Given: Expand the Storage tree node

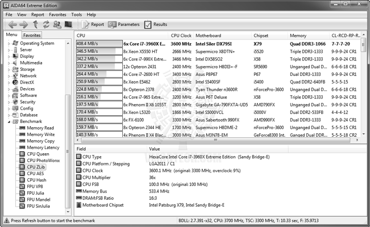Looking at the screenshot, I should (x=9, y=70).
